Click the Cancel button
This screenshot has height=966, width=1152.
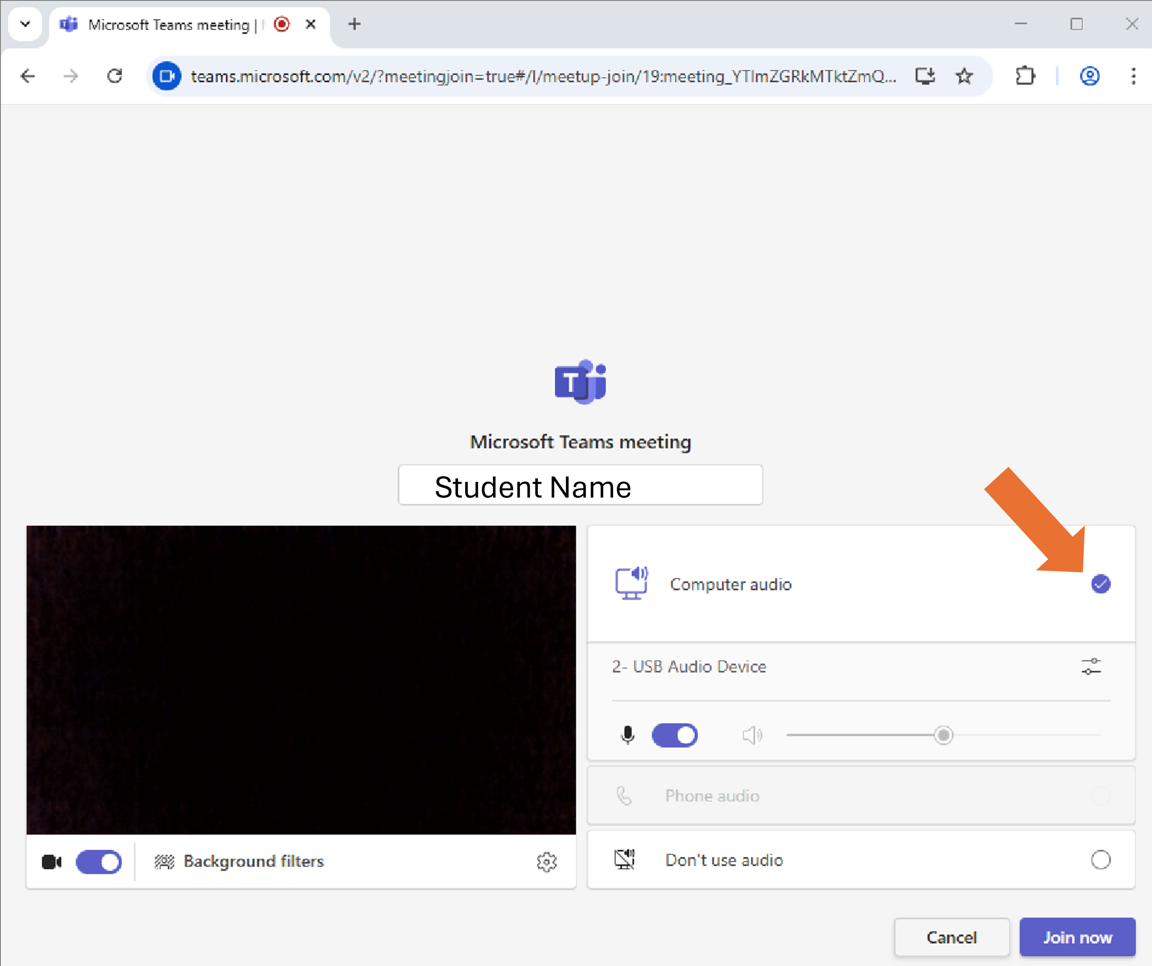click(952, 937)
